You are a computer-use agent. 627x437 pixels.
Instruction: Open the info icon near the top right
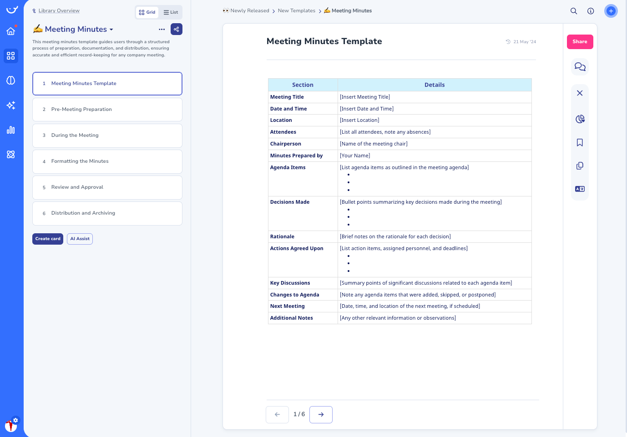coord(591,11)
